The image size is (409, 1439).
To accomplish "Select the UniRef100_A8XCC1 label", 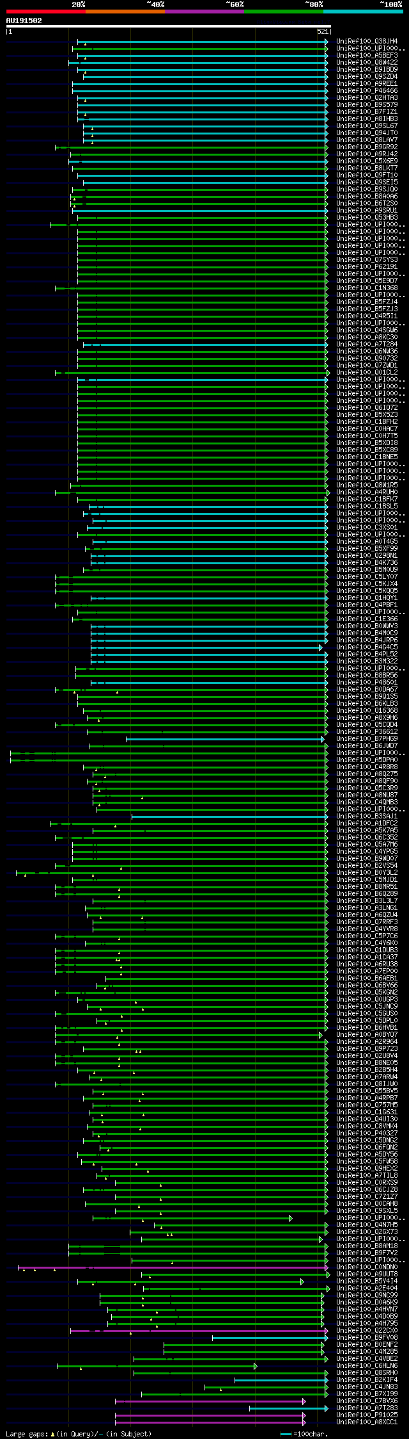I will click(367, 1422).
